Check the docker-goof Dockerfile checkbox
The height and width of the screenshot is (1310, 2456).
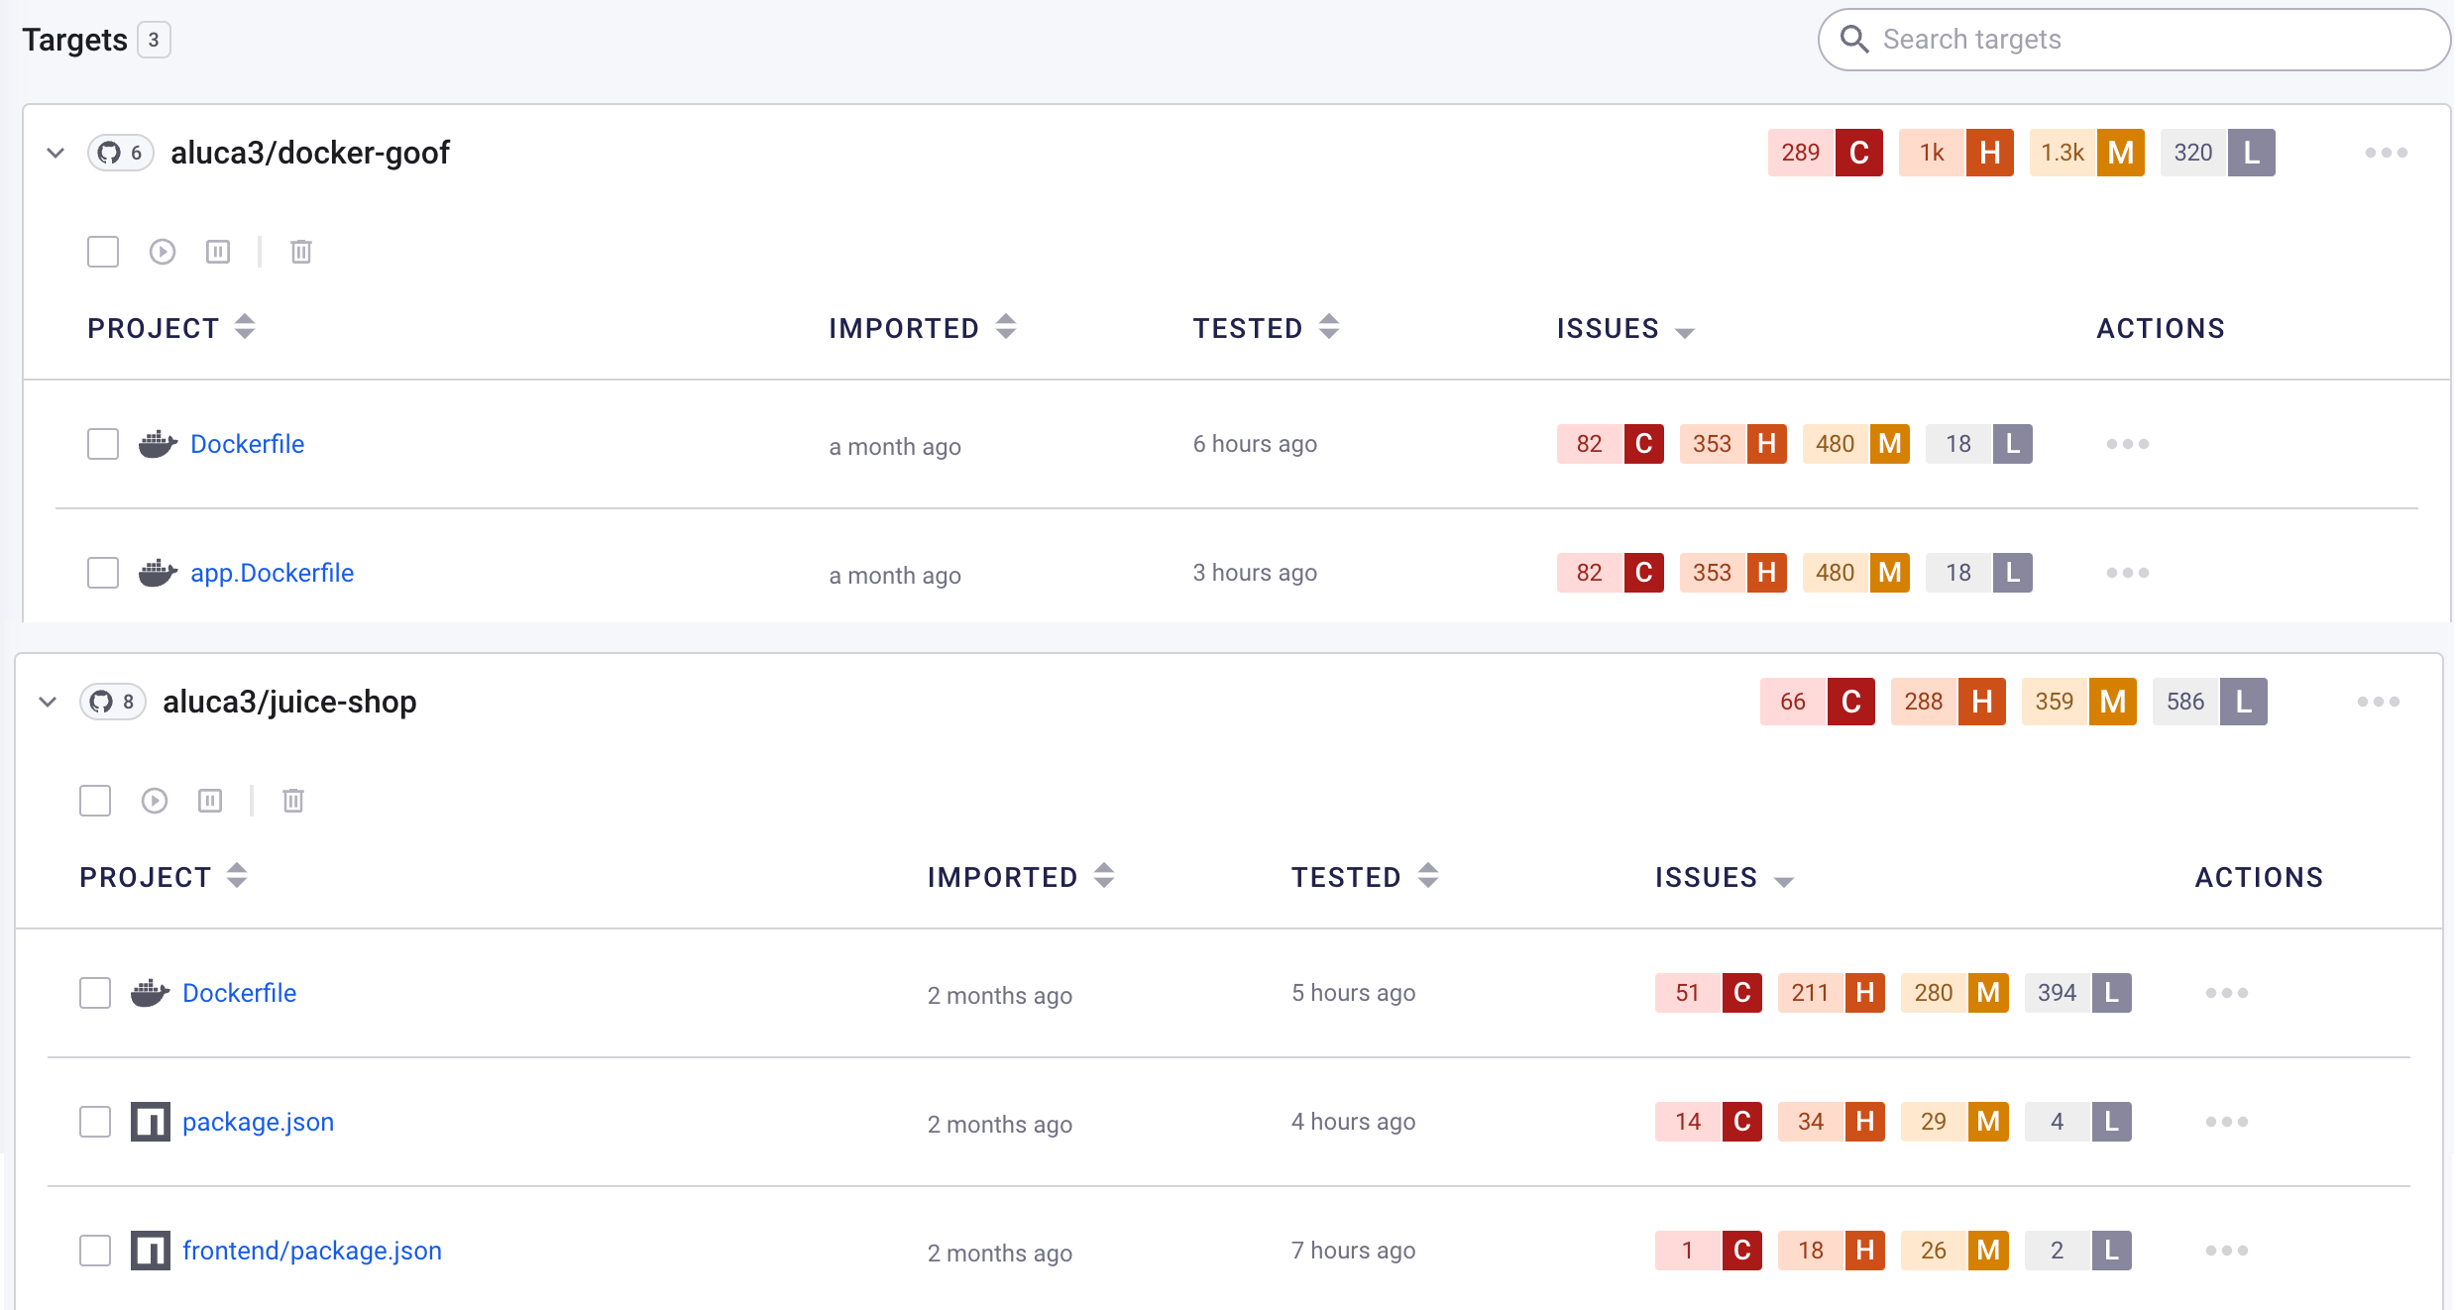pyautogui.click(x=103, y=444)
